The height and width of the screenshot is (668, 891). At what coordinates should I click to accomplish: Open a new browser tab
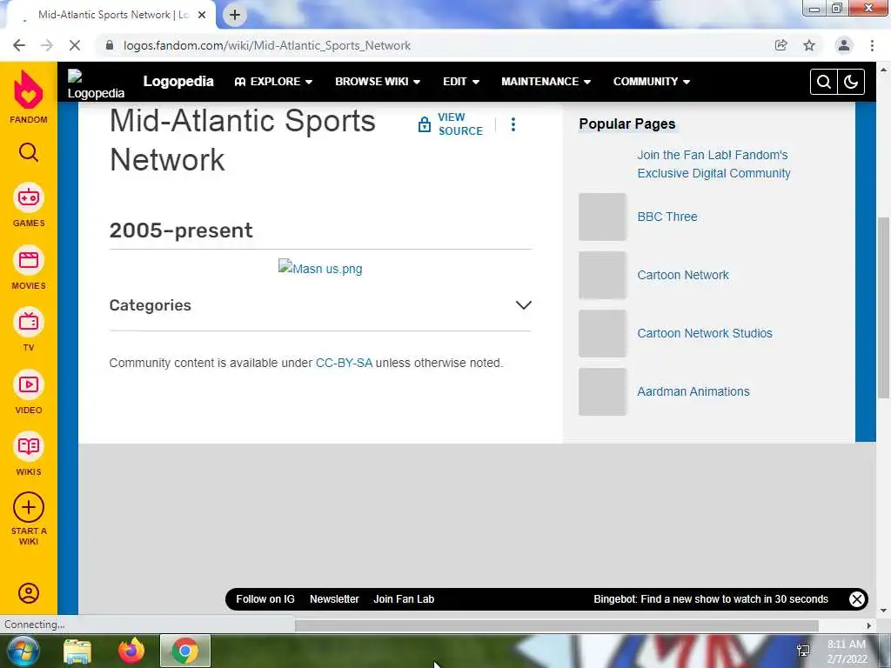[x=235, y=15]
